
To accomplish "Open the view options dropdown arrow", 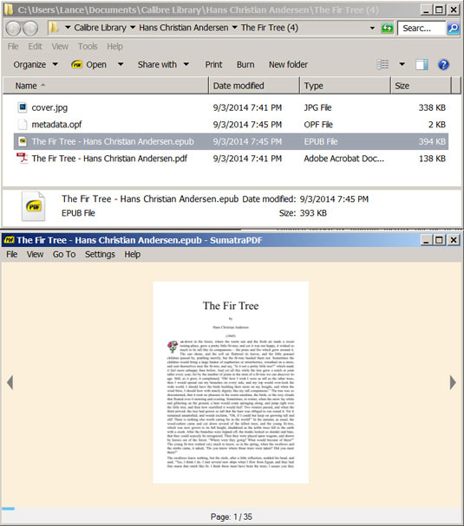I will tap(402, 64).
